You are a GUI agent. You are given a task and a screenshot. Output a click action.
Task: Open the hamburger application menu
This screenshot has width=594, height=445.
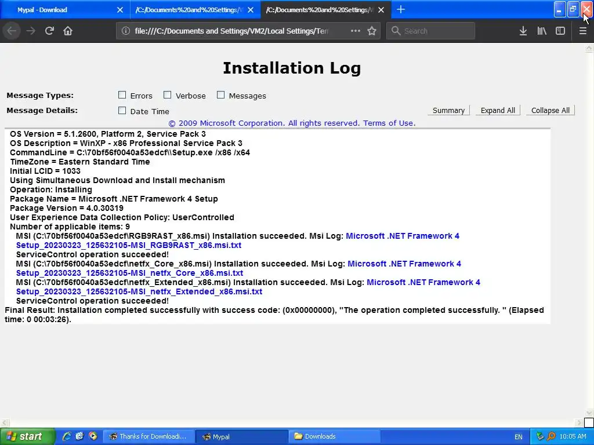coord(582,31)
